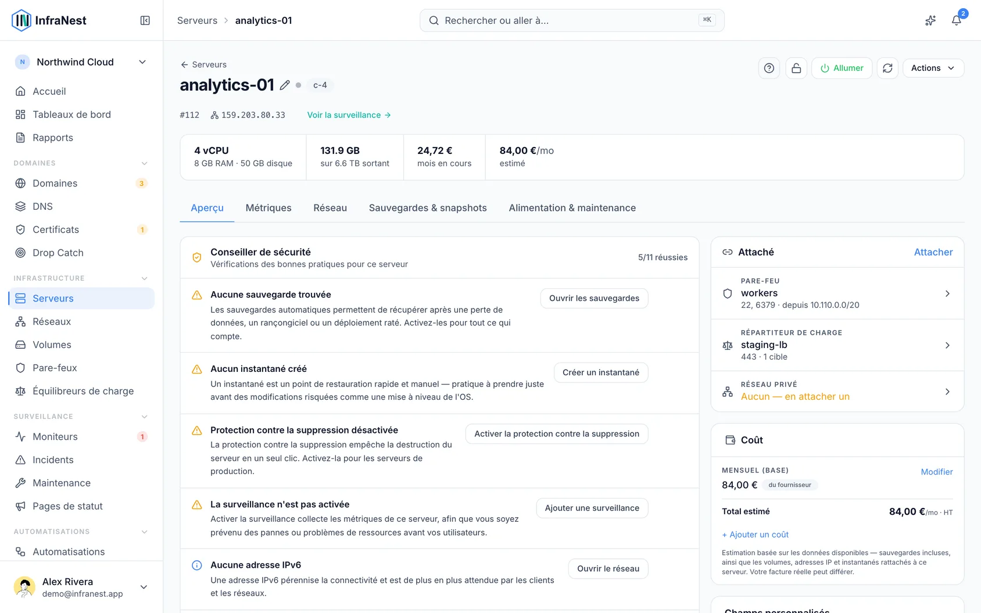Click the search field Rechercher ou aller à

572,20
